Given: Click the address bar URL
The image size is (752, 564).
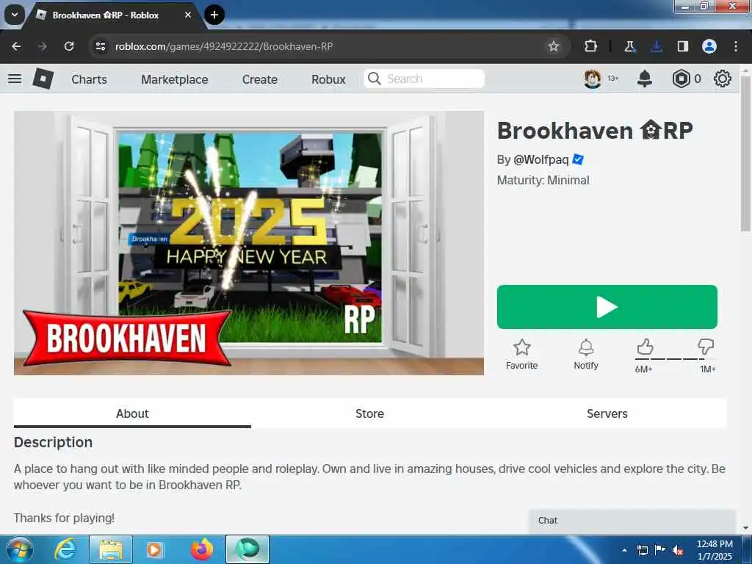Looking at the screenshot, I should 223,46.
